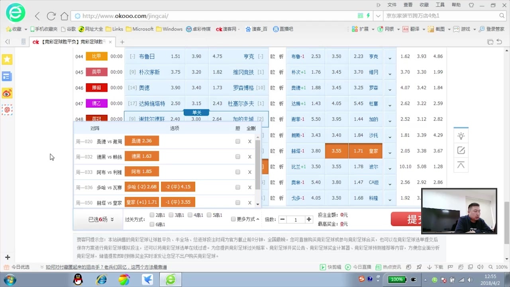Click the search magnifier in the search box
The width and height of the screenshot is (510, 287).
[x=502, y=16]
